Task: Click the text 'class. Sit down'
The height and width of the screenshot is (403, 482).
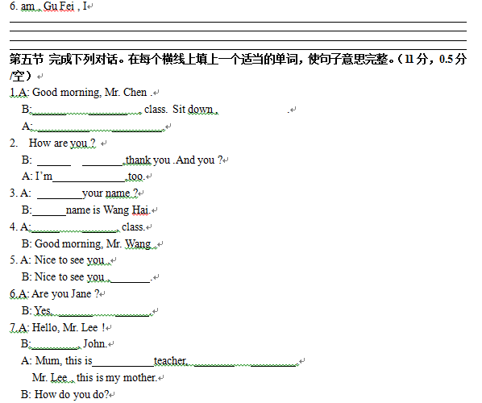Action: click(x=179, y=109)
